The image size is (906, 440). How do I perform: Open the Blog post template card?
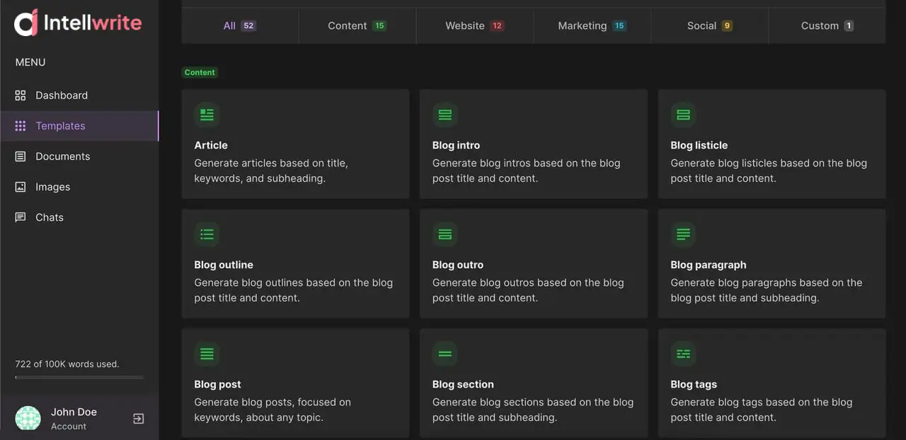click(295, 383)
